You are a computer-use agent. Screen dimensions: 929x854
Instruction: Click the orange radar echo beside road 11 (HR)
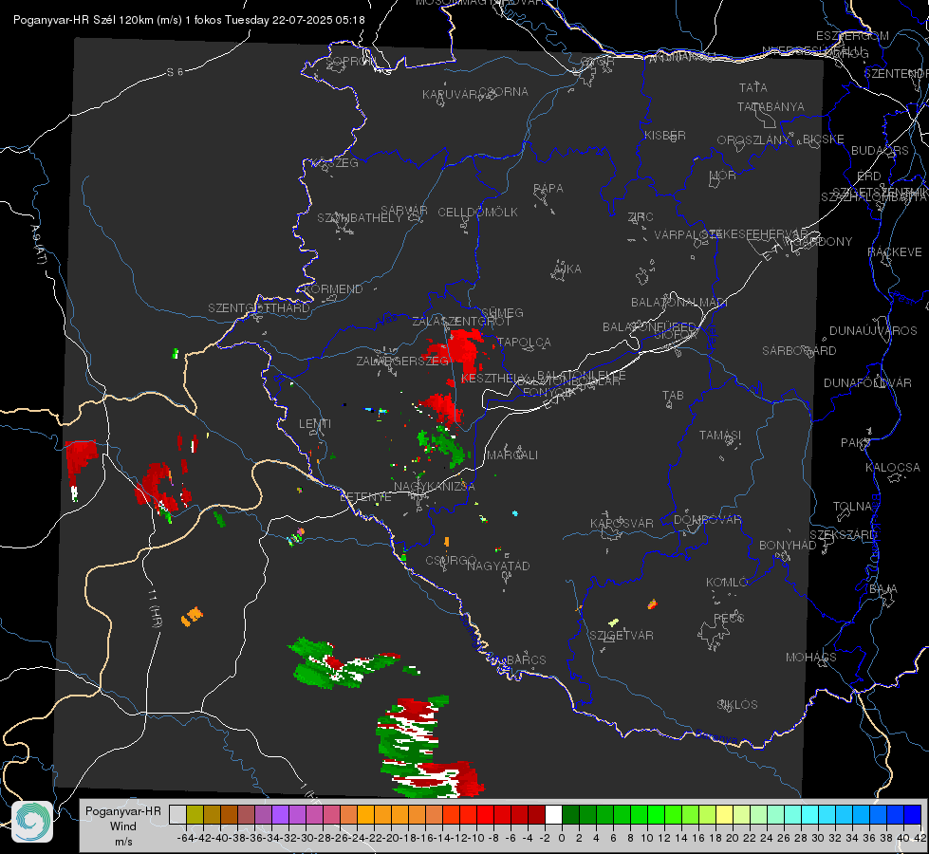pyautogui.click(x=192, y=617)
